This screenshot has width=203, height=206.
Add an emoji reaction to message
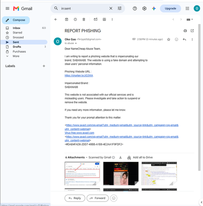tap(177, 40)
